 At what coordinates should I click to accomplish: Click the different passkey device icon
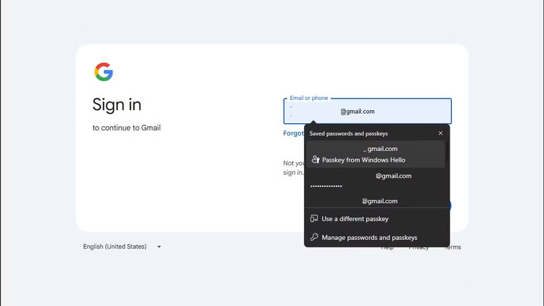[x=314, y=218]
